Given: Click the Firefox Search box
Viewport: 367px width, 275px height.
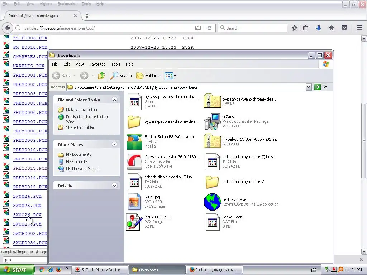Looking at the screenshot, I should coord(253,28).
